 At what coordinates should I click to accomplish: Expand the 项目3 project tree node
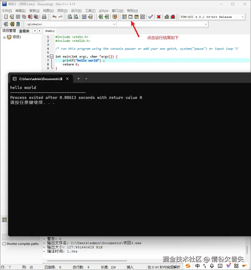click(x=4, y=37)
